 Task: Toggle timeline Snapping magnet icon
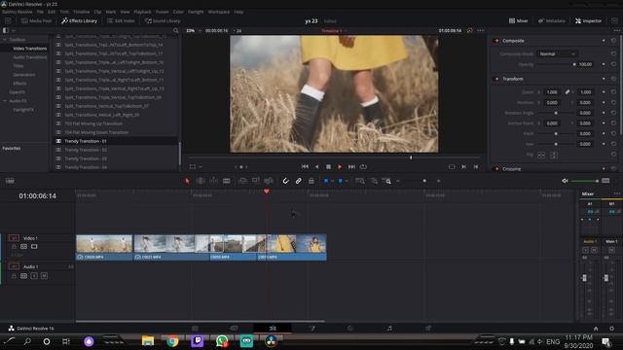click(285, 181)
